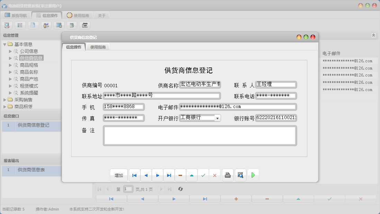Image resolution: width=380 pixels, height=214 pixels.
Task: Click the printer icon in the dialog toolbar
Action: [x=228, y=175]
